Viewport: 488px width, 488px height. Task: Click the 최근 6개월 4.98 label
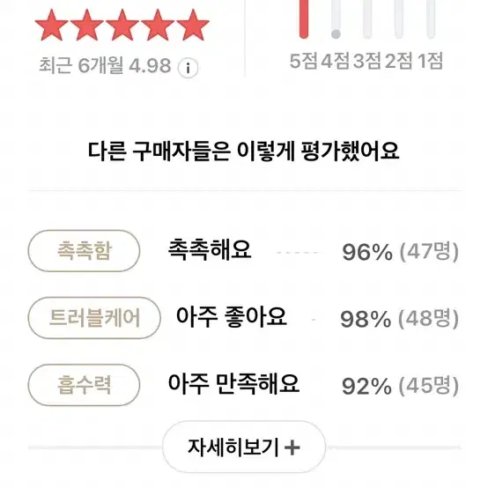pos(105,65)
